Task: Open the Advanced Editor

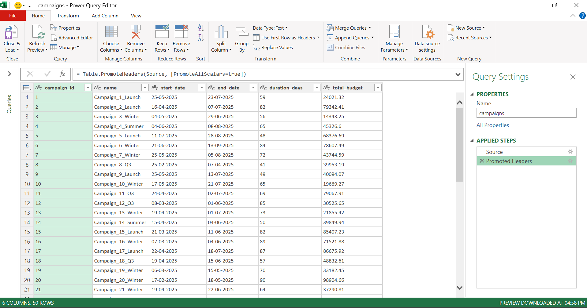Action: pyautogui.click(x=72, y=38)
